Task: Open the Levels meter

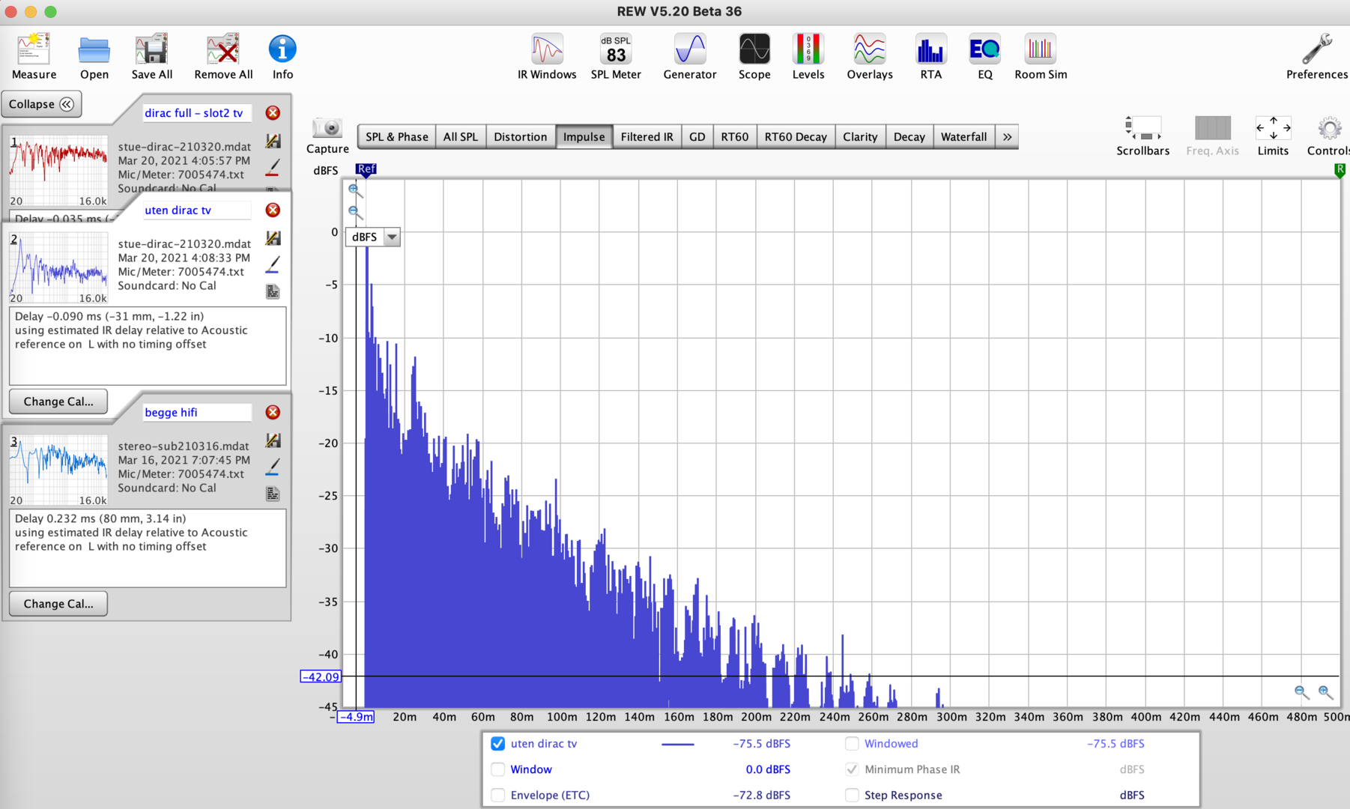Action: coord(808,56)
